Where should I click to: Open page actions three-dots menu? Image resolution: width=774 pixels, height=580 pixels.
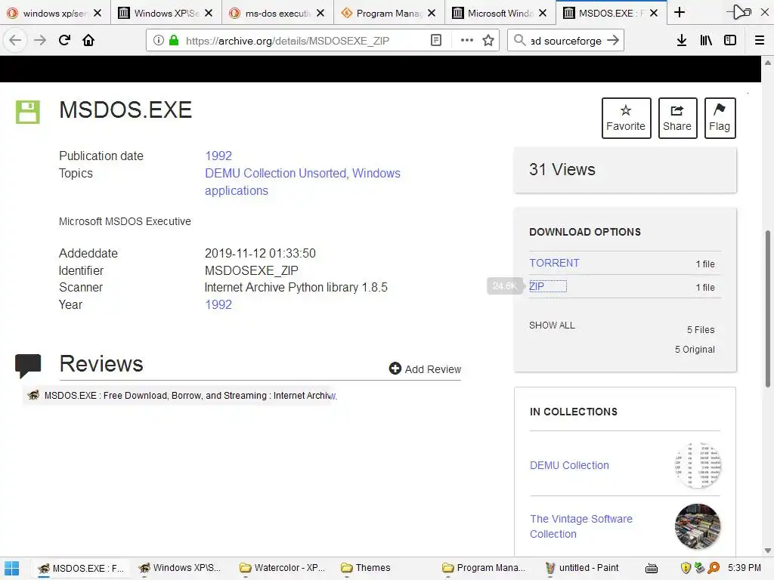(466, 41)
